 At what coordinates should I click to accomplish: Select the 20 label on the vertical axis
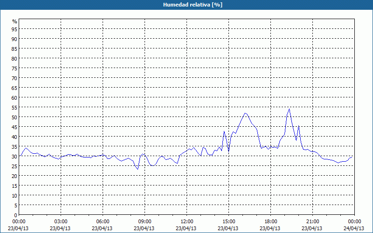(x=14, y=176)
